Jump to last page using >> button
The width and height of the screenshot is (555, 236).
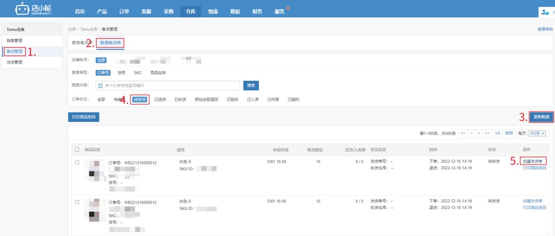(x=487, y=133)
